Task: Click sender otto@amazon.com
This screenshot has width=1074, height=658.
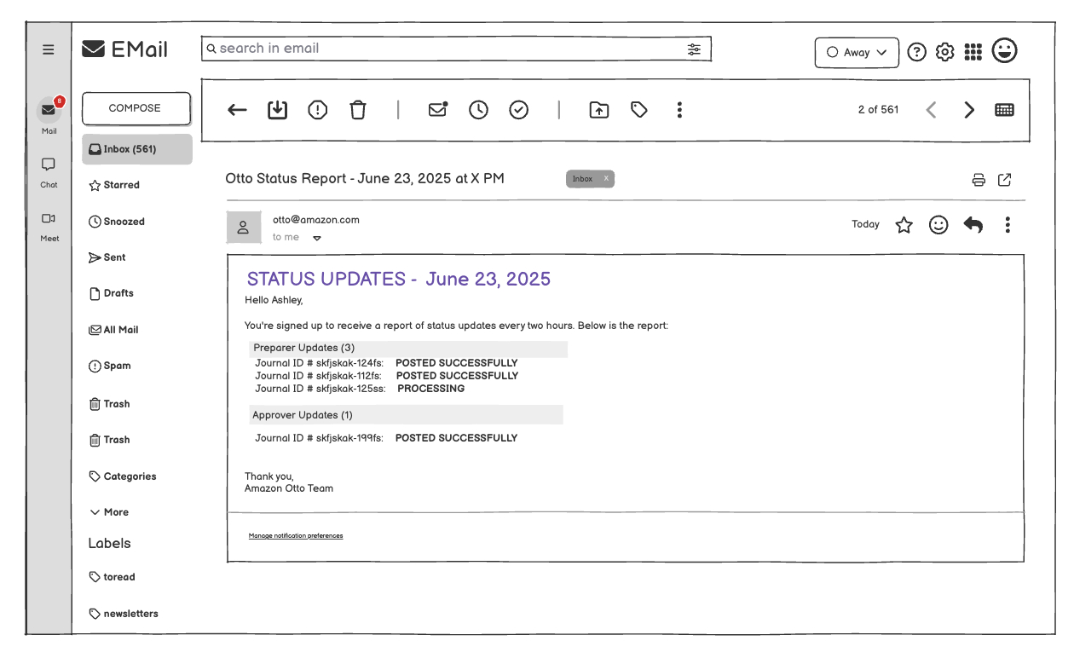Action: tap(316, 220)
